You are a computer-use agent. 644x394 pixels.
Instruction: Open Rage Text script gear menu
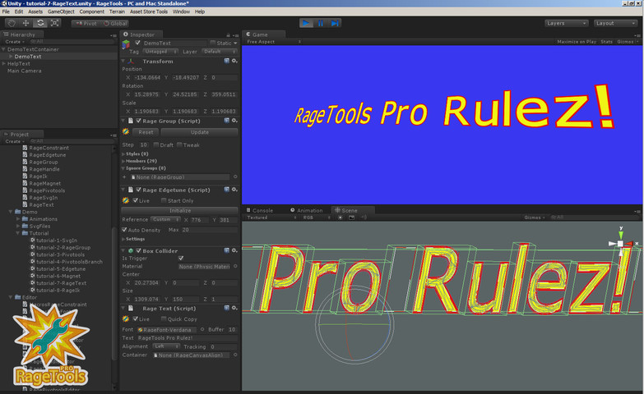[234, 308]
